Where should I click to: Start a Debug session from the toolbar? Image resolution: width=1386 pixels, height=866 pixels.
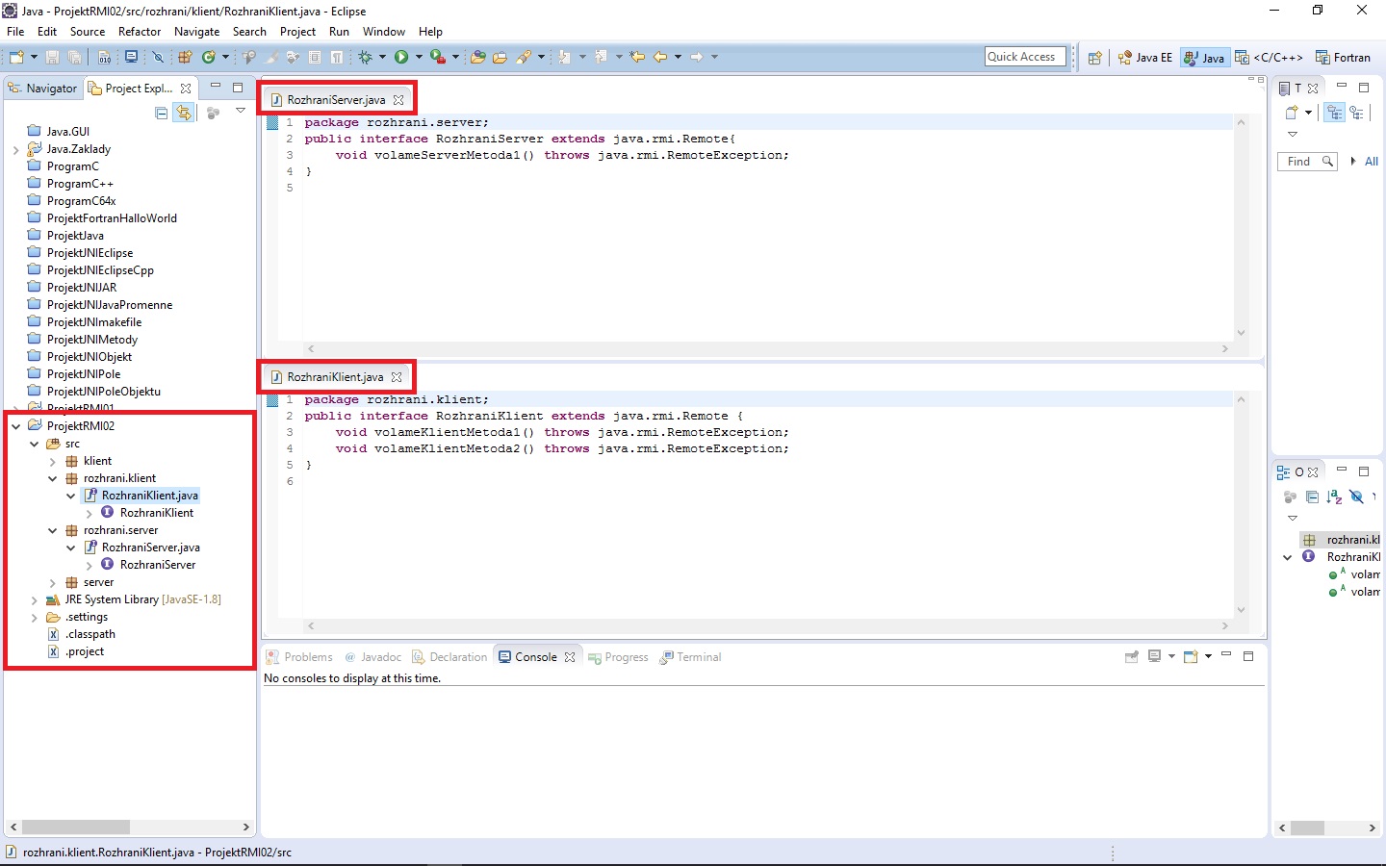point(369,57)
